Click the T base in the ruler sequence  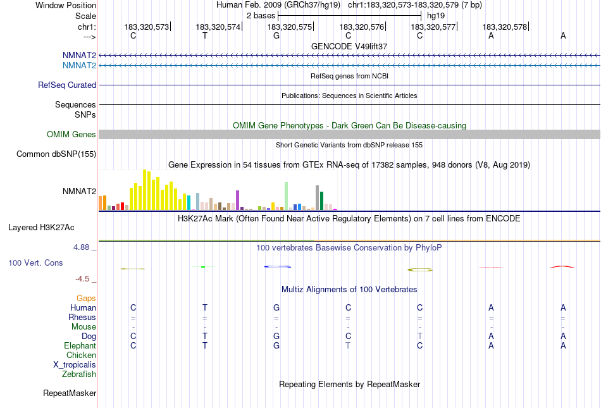click(x=205, y=35)
